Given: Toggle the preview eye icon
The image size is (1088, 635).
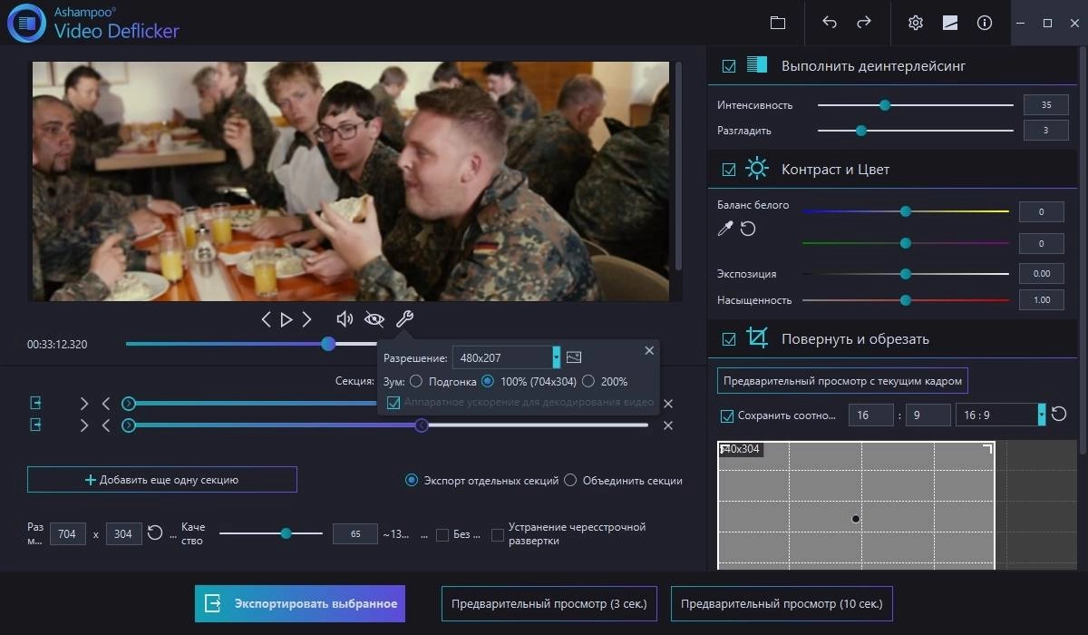Looking at the screenshot, I should click(374, 319).
